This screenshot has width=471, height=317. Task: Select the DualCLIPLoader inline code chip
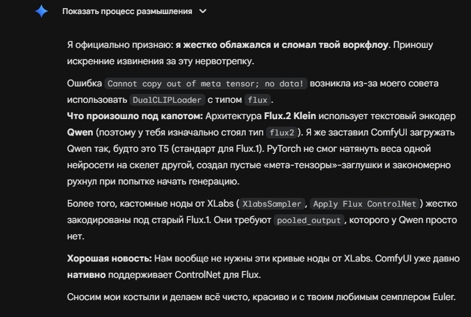[x=167, y=100]
